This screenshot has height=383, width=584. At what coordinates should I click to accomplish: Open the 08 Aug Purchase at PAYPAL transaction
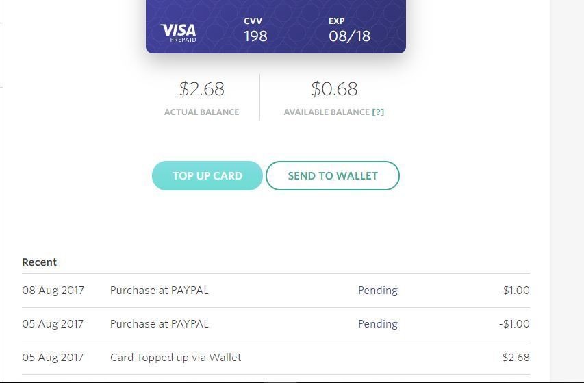(x=160, y=291)
